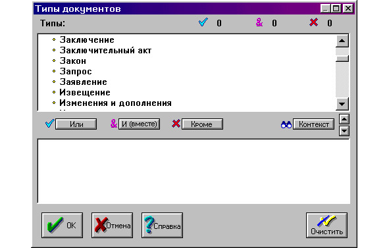The image size is (389, 248).
Task: Click scroll down arrow of types list
Action: pos(342,104)
